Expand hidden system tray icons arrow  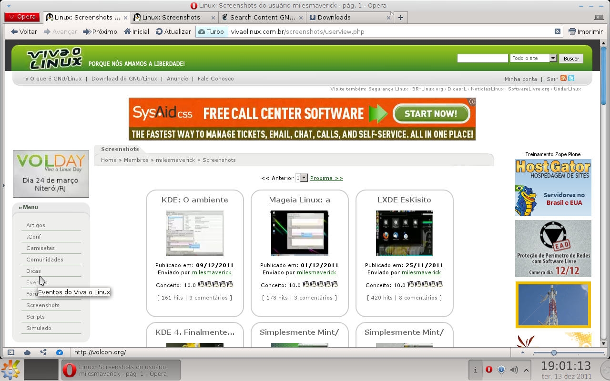pyautogui.click(x=526, y=370)
